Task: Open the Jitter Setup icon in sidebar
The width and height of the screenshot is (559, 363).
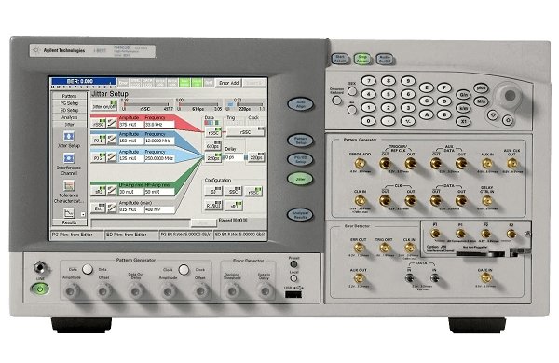Action: pos(68,137)
